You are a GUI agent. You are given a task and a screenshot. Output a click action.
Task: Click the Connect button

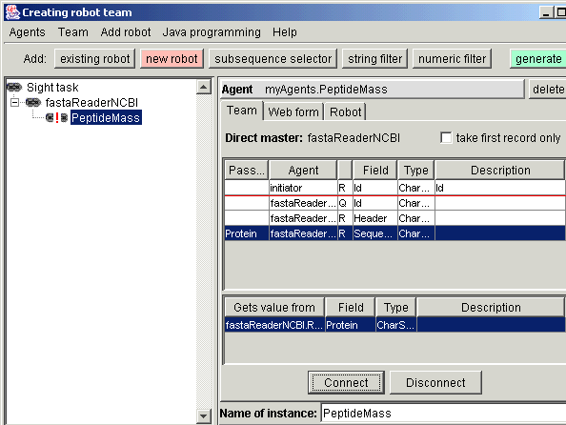(346, 382)
